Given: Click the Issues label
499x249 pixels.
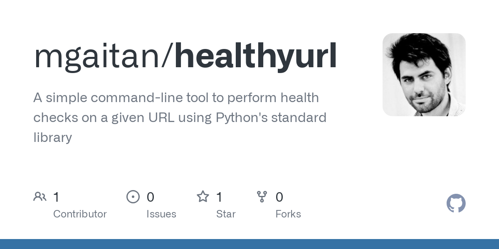Looking at the screenshot, I should 161,214.
